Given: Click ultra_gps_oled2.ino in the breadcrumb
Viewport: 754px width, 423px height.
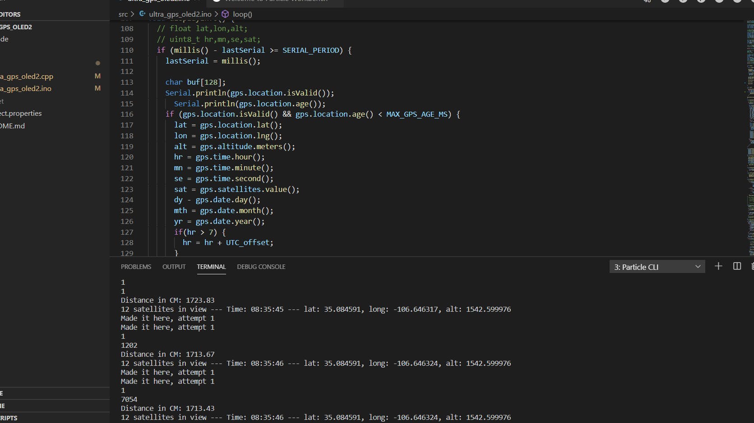Looking at the screenshot, I should tap(180, 14).
